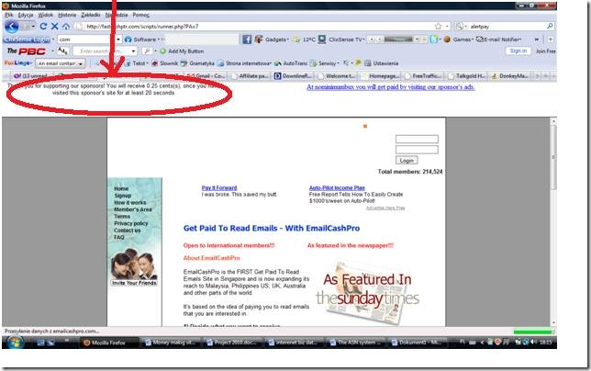Open the Strona internetowa translate item
The height and width of the screenshot is (371, 591).
click(244, 63)
